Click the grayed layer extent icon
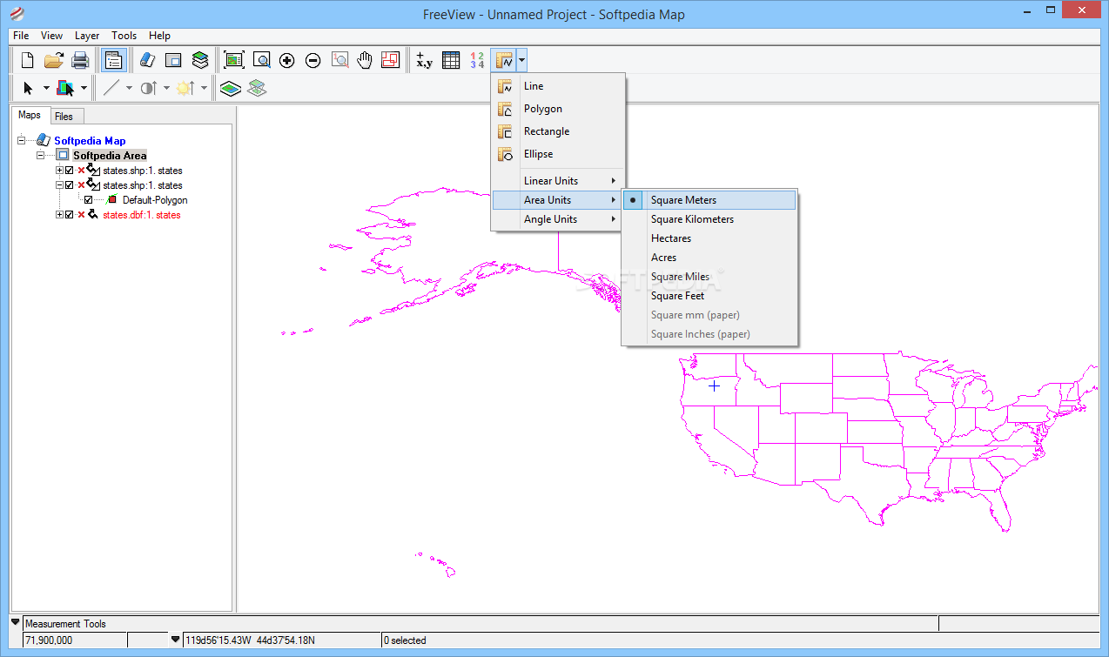1109x657 pixels. [257, 88]
